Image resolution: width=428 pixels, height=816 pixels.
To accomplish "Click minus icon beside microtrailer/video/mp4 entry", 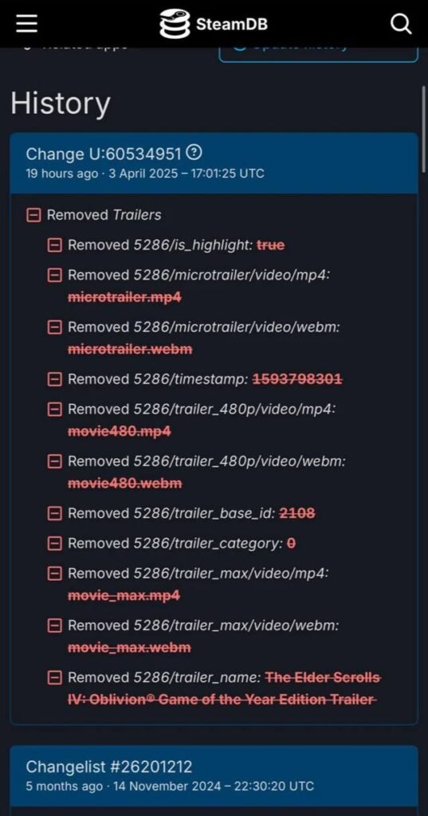I will [55, 275].
